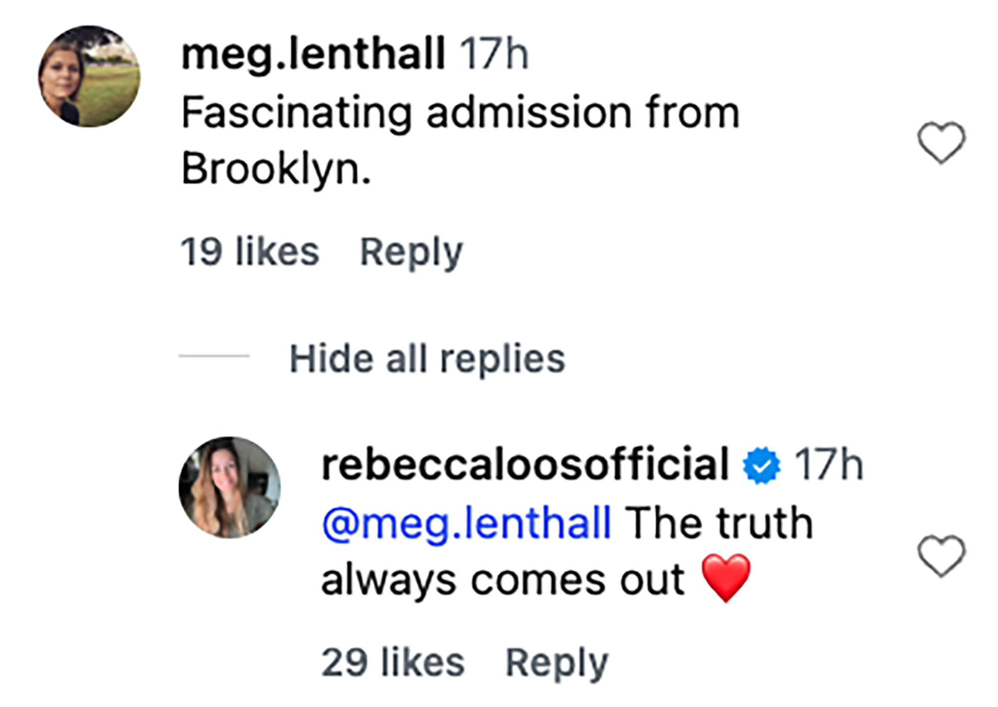
Task: Reply to meg.lenthall's comment
Action: [411, 252]
